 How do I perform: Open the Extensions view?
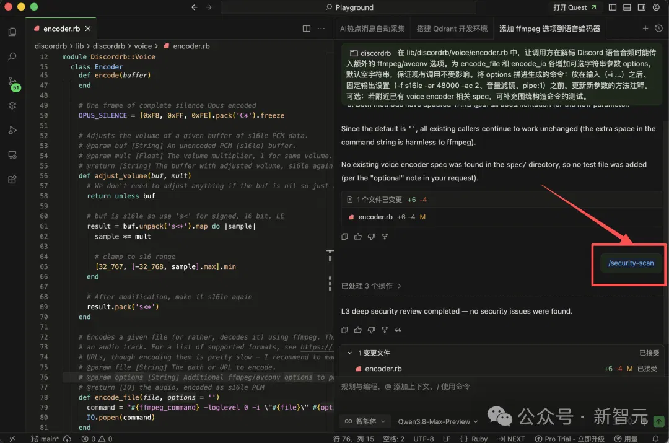click(12, 180)
